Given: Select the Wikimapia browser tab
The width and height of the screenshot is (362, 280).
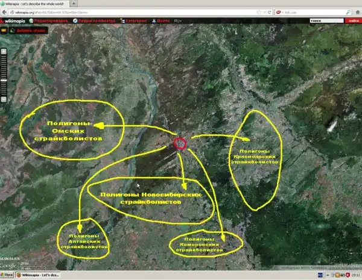Looking at the screenshot, I should [x=34, y=4].
